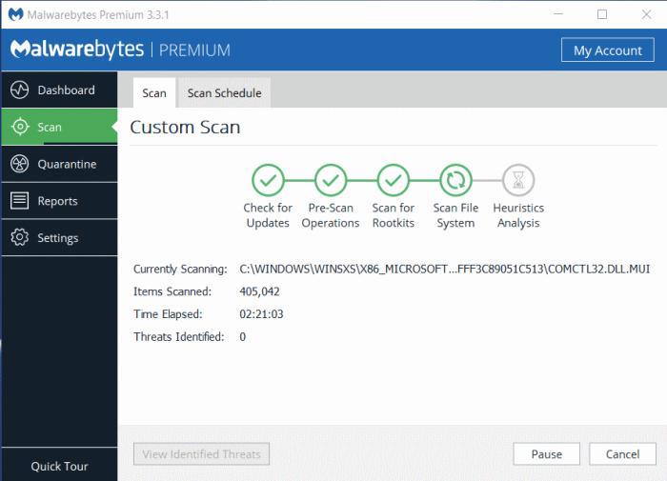Image resolution: width=667 pixels, height=481 pixels.
Task: Switch to the Scan Schedule tab
Action: 224,93
